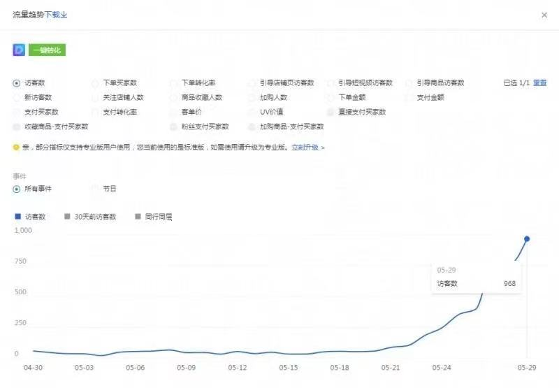Click the 事件 section heading
This screenshot has height=388, width=559.
[x=20, y=176]
